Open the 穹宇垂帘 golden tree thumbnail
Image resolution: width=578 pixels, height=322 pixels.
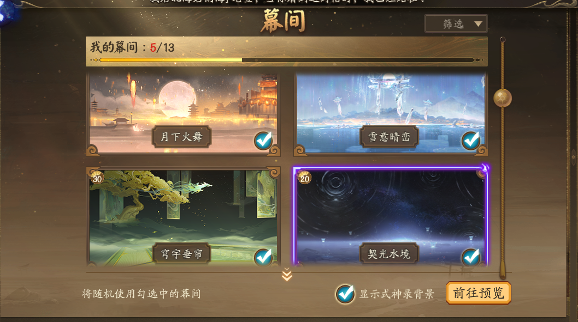pyautogui.click(x=183, y=217)
